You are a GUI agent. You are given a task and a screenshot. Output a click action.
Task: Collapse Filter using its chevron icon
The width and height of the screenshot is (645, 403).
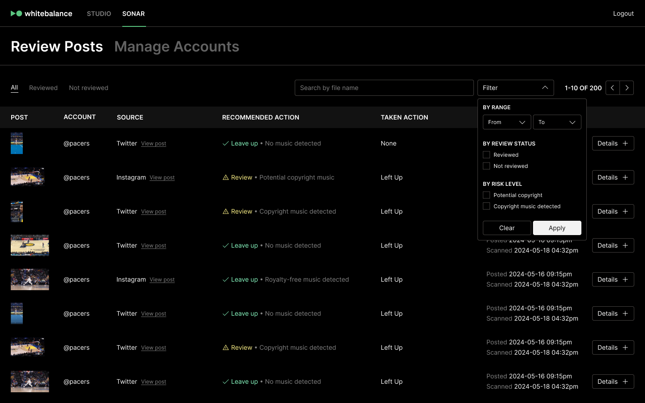click(545, 88)
